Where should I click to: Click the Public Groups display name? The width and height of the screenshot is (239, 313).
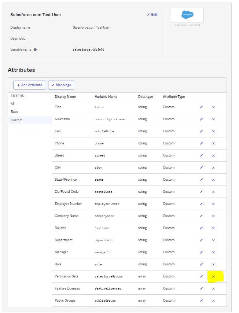[x=65, y=301]
